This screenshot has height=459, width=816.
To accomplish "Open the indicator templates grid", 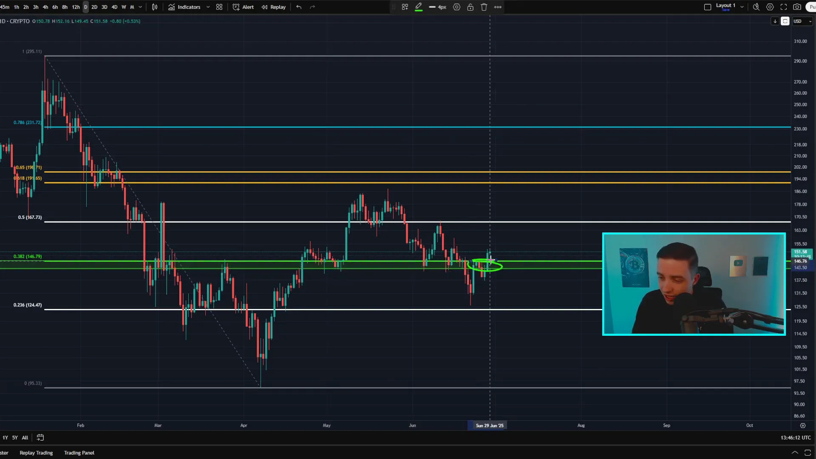I will click(219, 7).
